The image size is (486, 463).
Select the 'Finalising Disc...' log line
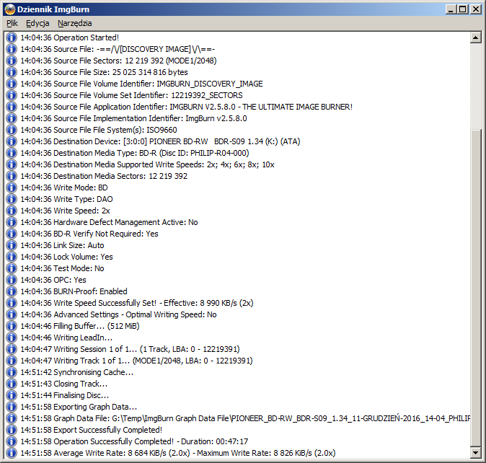click(64, 395)
